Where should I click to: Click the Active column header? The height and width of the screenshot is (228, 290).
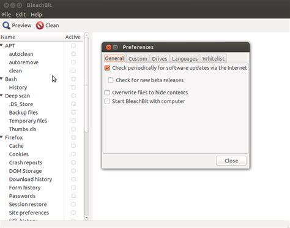tap(73, 37)
